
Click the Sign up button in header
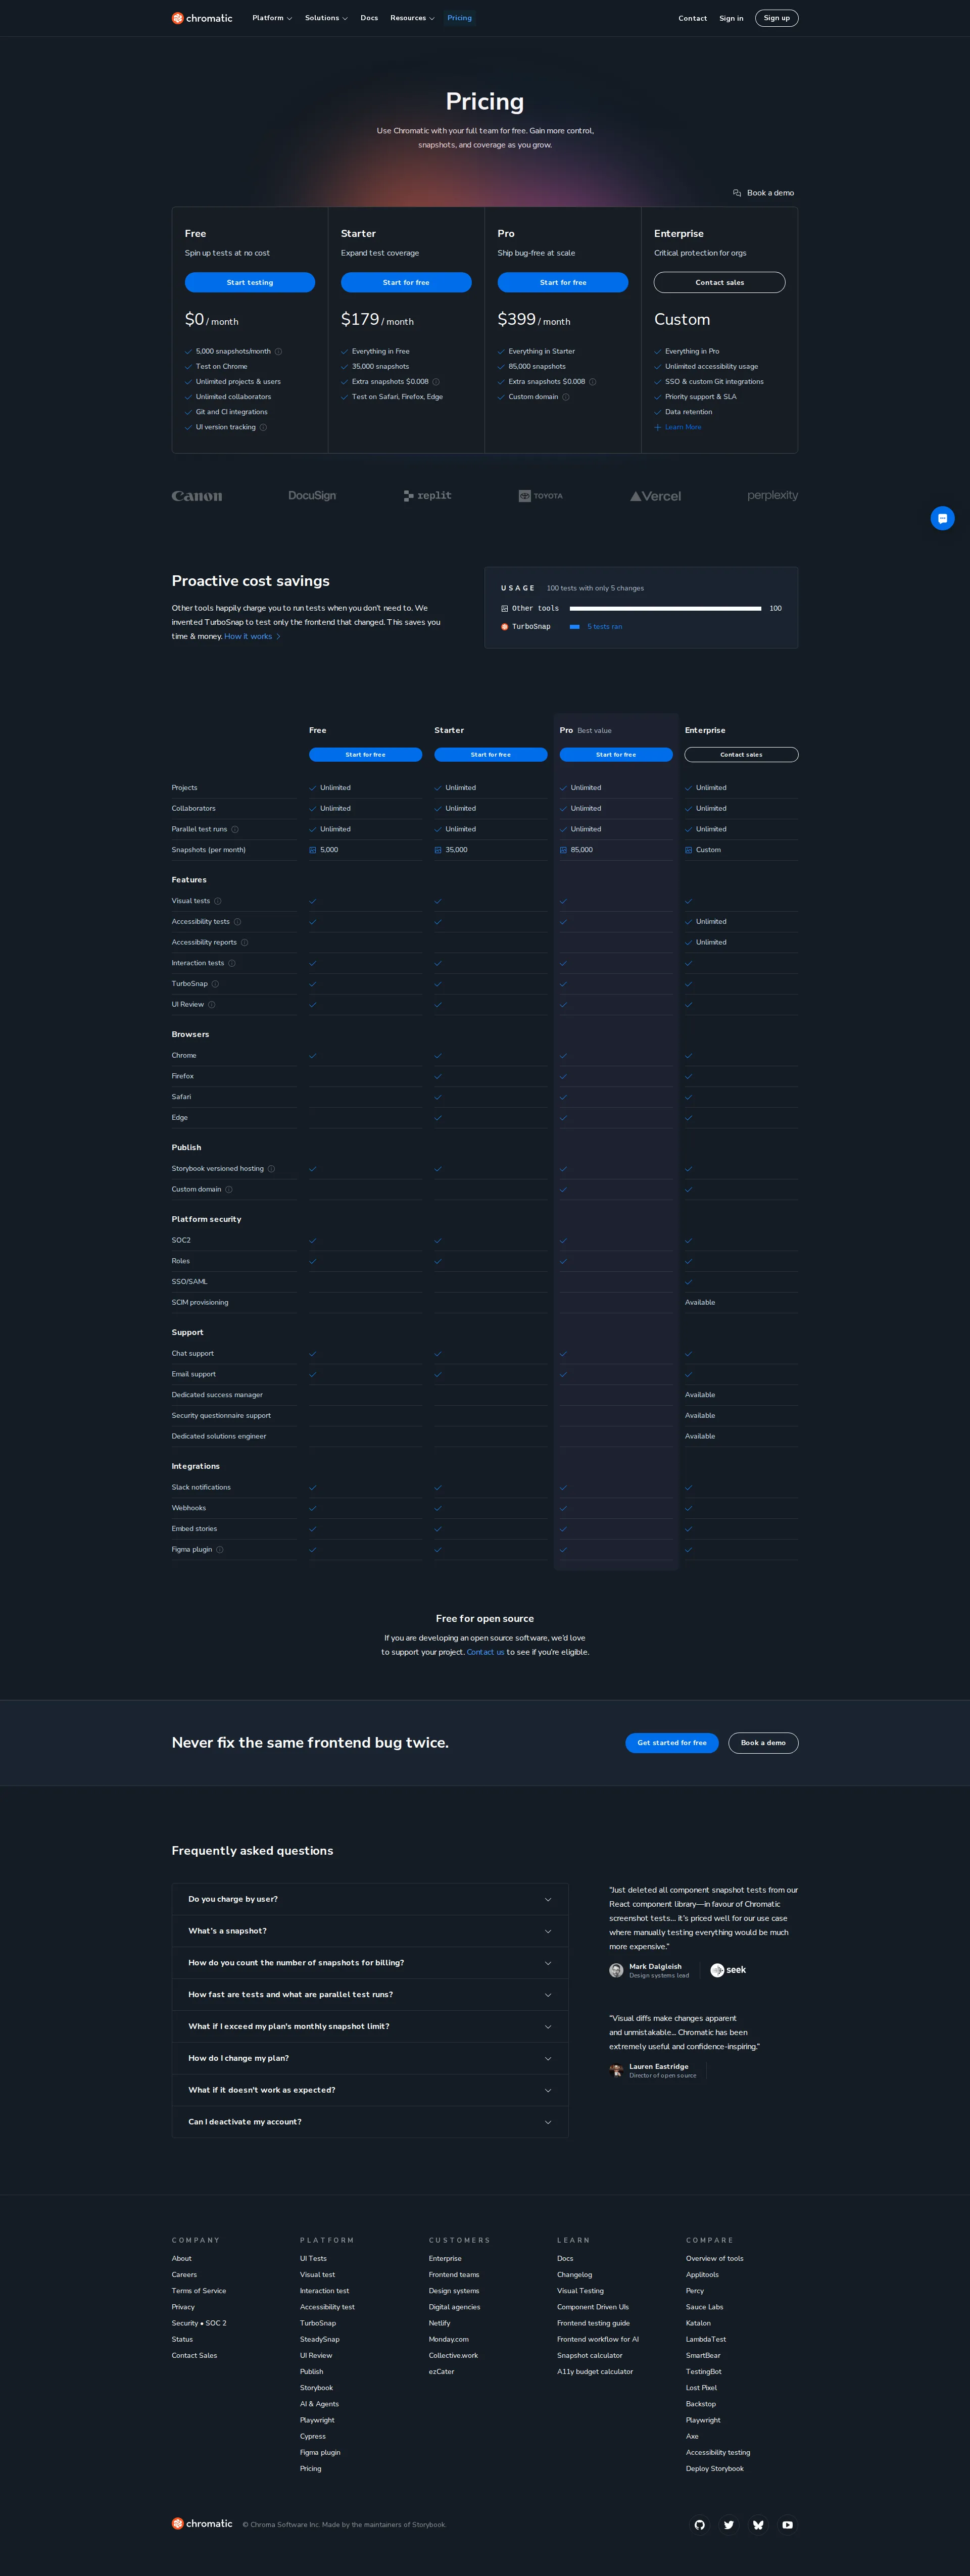[777, 18]
